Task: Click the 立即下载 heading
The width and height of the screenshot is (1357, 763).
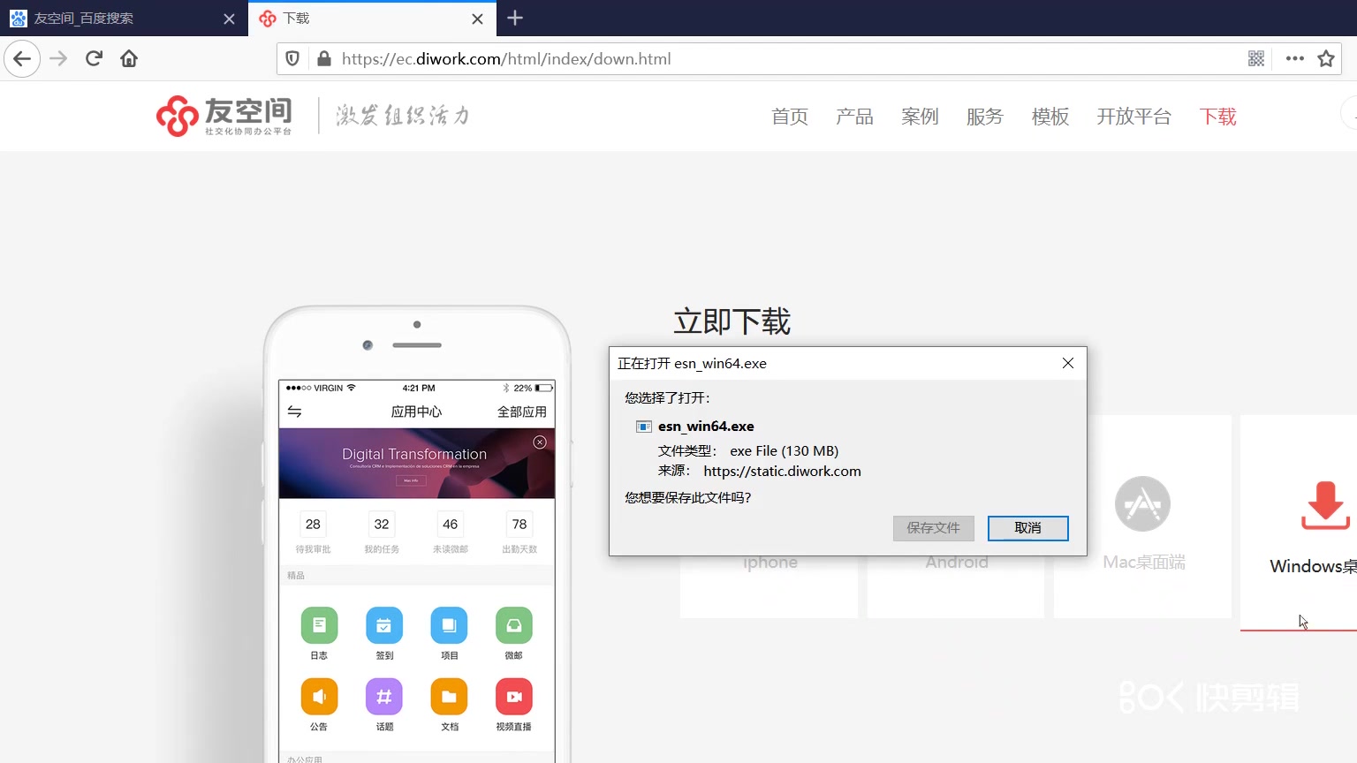Action: pyautogui.click(x=732, y=321)
